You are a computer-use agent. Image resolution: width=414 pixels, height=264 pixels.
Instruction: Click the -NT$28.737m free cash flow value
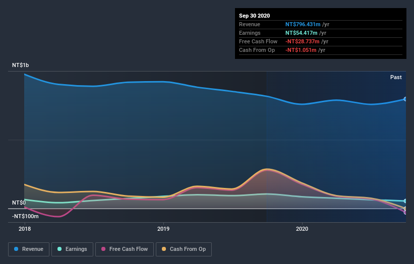[x=303, y=41]
